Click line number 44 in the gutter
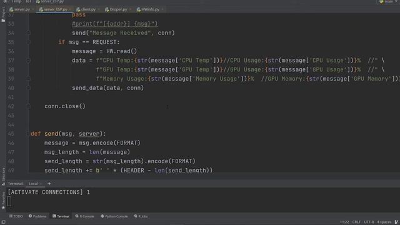The height and width of the screenshot is (225, 400). tap(11, 125)
